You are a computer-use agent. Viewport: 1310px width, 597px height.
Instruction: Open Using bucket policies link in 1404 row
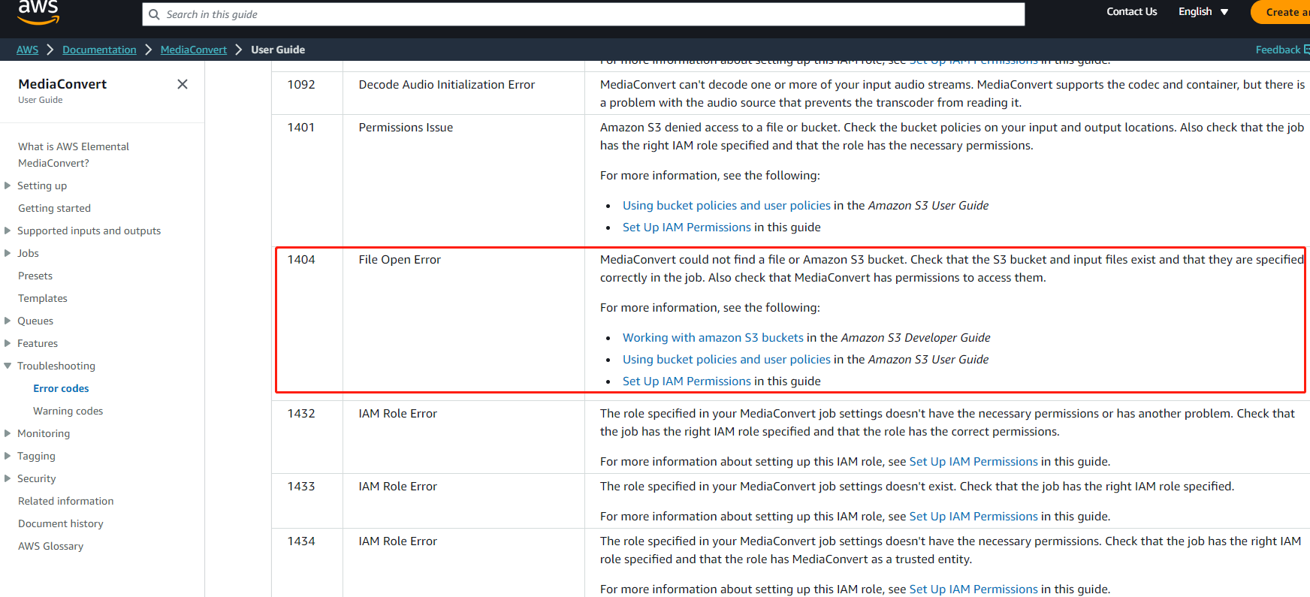pyautogui.click(x=726, y=359)
